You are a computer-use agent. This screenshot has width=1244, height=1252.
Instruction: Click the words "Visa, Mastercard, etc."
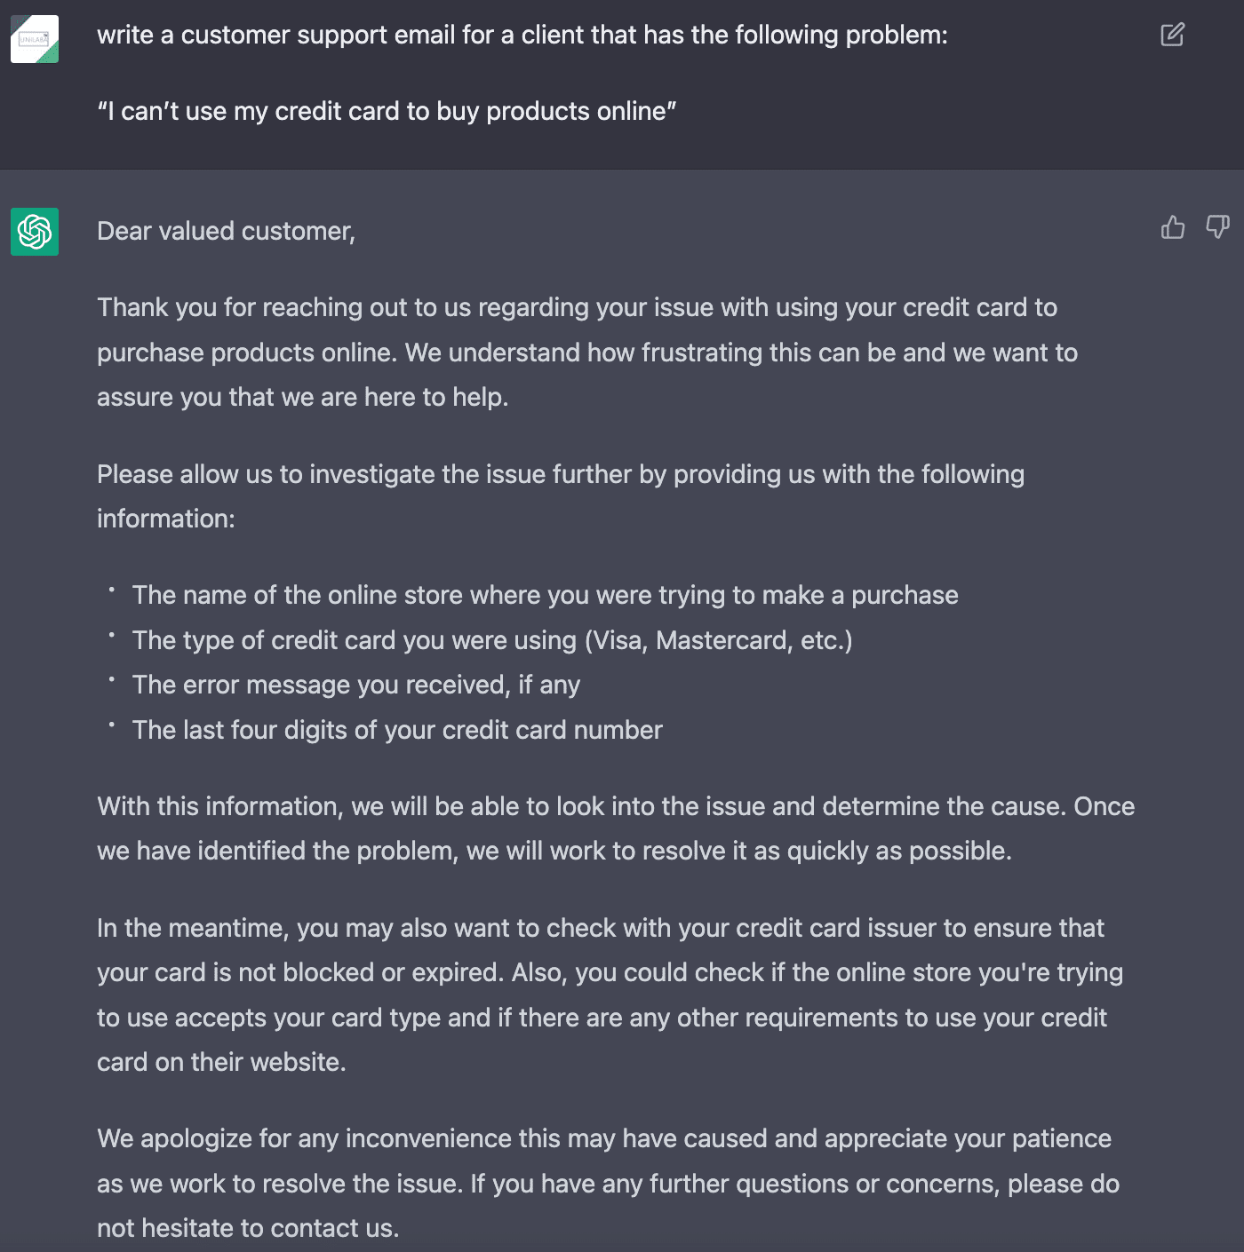(x=718, y=640)
